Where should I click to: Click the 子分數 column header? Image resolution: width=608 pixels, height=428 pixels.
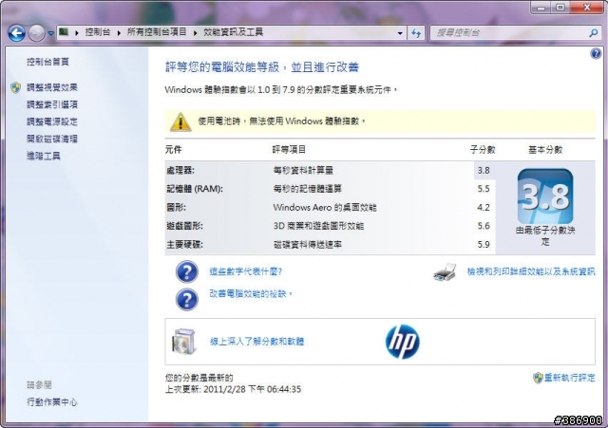coord(483,150)
